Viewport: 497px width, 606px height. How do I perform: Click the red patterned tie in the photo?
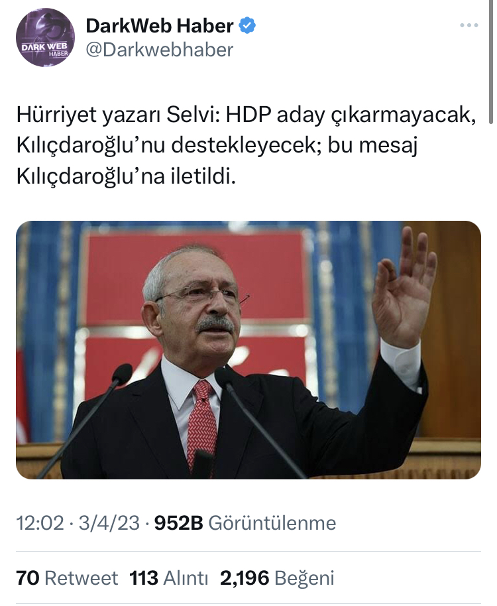point(201,425)
